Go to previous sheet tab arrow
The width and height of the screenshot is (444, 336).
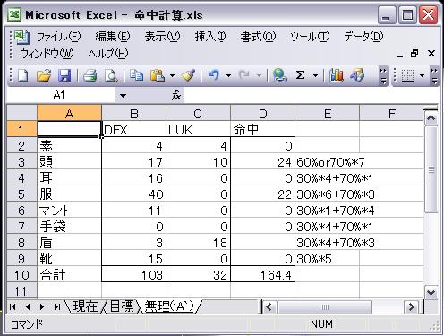pyautogui.click(x=28, y=306)
